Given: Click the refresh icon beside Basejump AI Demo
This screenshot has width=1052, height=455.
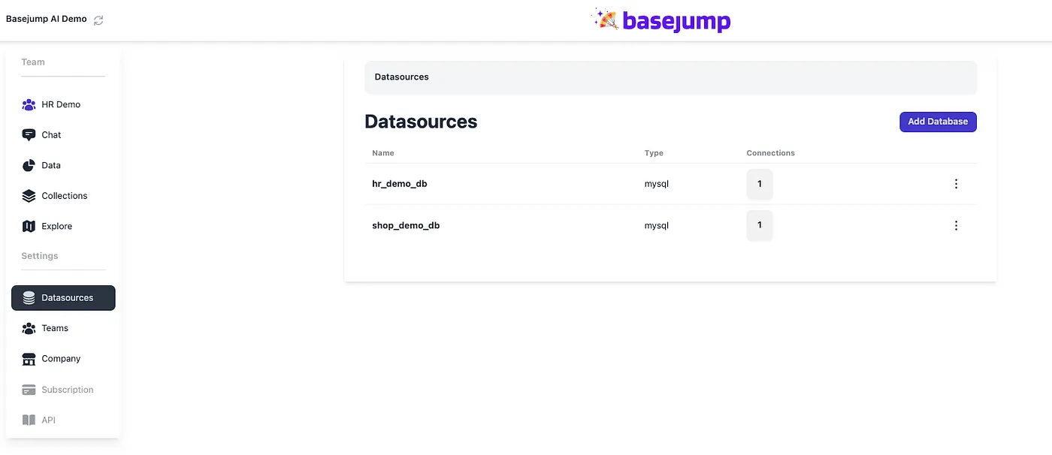Looking at the screenshot, I should click(98, 20).
